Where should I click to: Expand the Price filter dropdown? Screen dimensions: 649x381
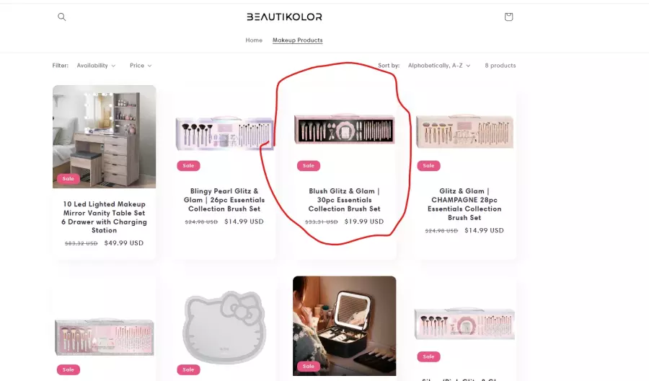click(x=141, y=66)
